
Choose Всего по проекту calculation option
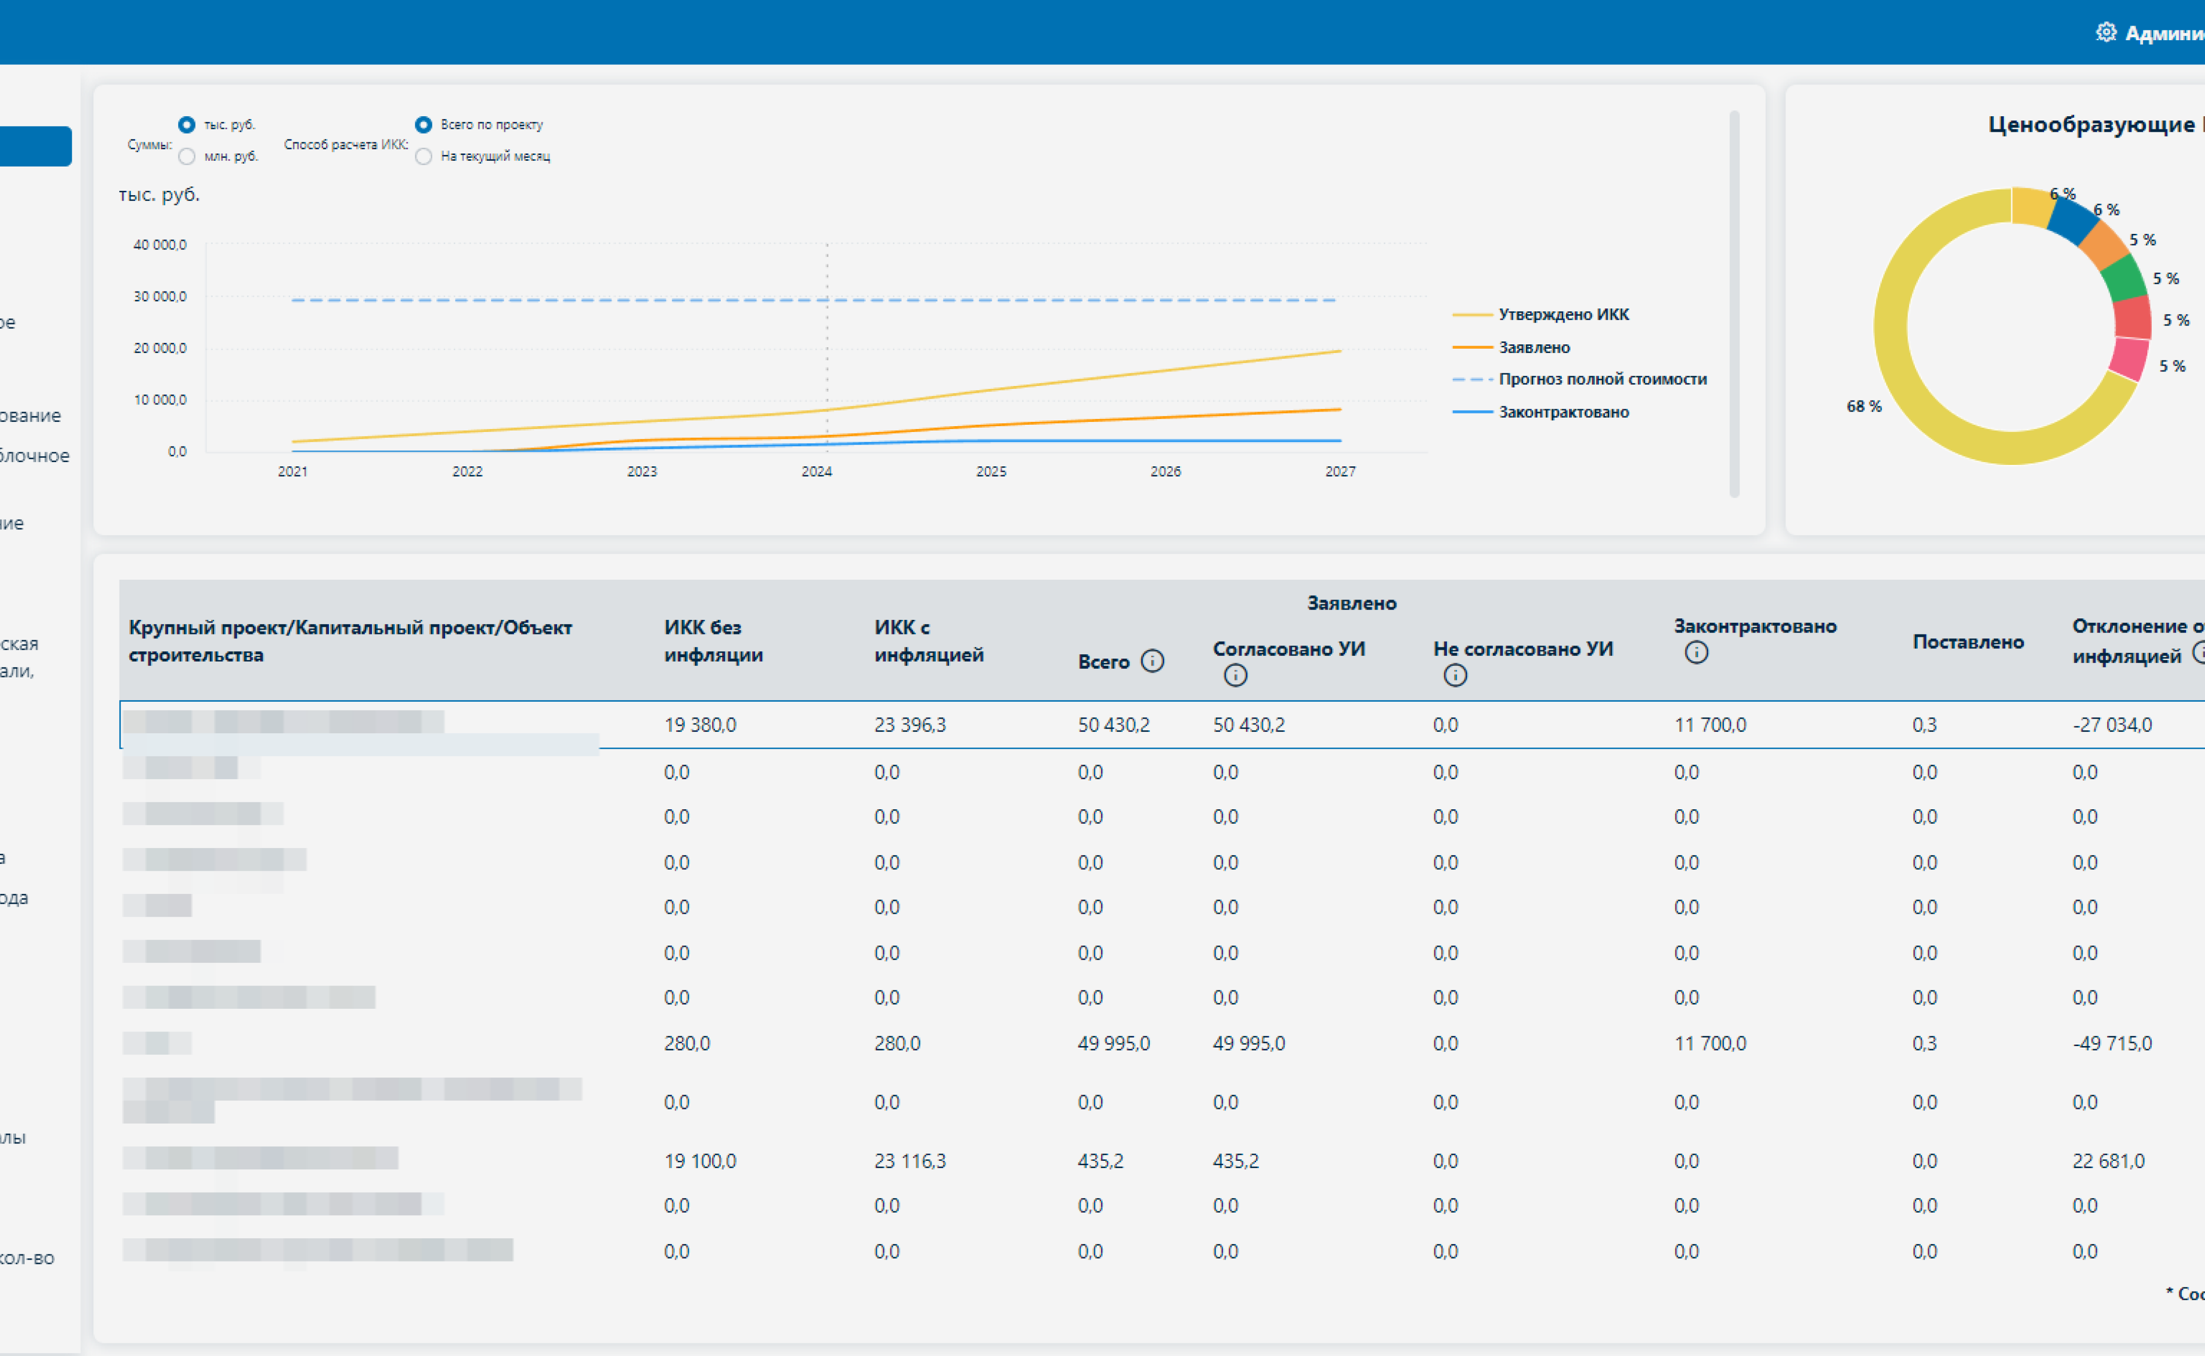[x=423, y=124]
